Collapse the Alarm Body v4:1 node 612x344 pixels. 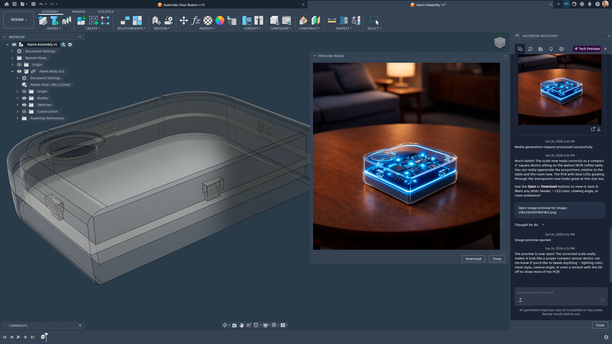[x=12, y=71]
